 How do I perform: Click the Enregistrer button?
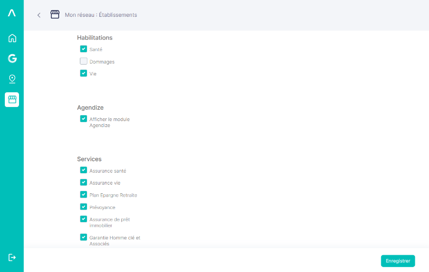pyautogui.click(x=398, y=261)
